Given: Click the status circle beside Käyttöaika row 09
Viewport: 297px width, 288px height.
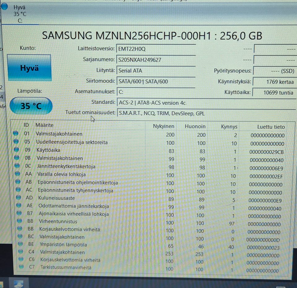Looking at the screenshot, I should (16, 149).
